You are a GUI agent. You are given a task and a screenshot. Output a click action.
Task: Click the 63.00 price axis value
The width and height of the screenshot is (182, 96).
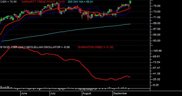157,40
